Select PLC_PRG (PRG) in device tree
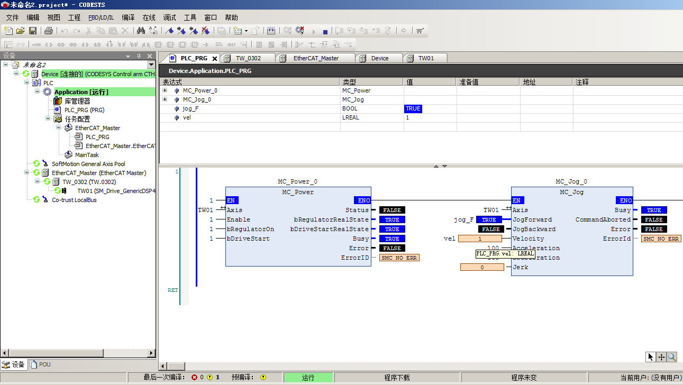The width and height of the screenshot is (683, 385). (84, 110)
